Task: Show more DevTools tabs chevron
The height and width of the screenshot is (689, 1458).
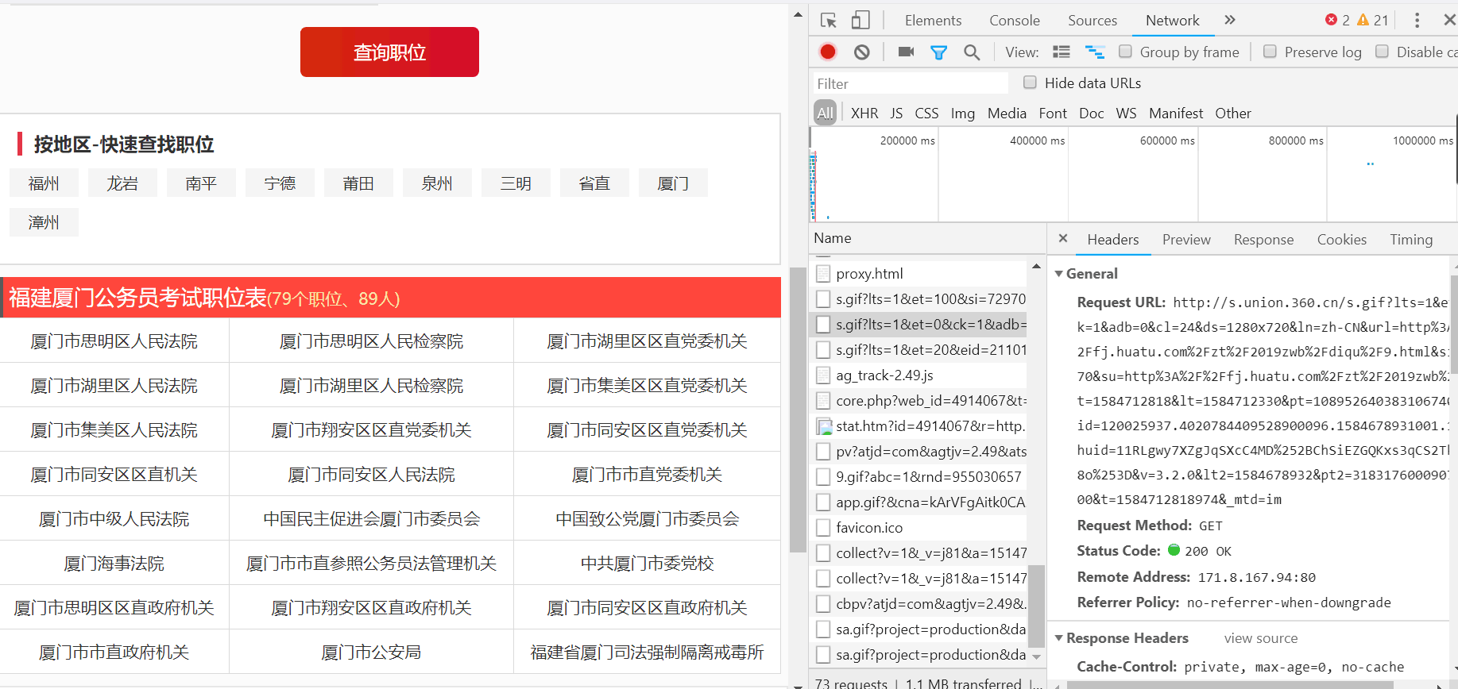Action: pyautogui.click(x=1230, y=20)
